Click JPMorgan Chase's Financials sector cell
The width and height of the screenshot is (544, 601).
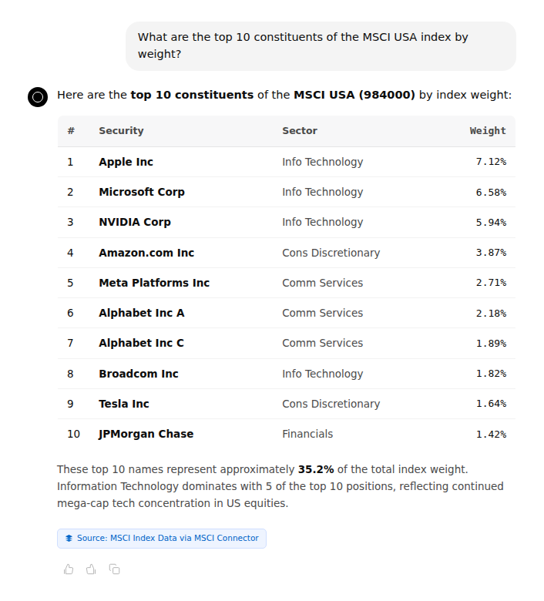point(307,434)
